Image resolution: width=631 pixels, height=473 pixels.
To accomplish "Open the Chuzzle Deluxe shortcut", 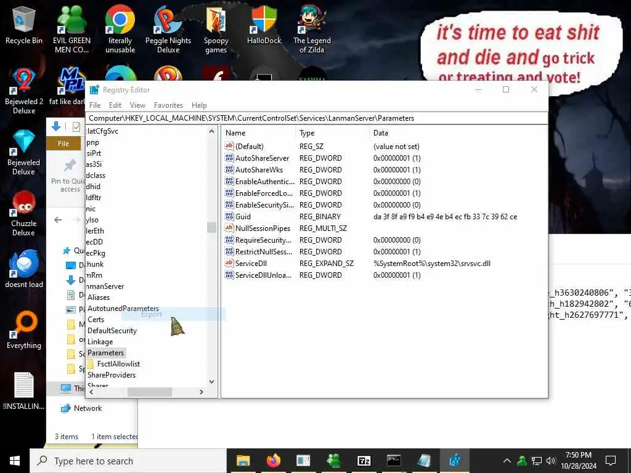I will point(24,213).
